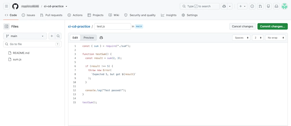
Task: Click Cancel changes button
Action: point(243,26)
